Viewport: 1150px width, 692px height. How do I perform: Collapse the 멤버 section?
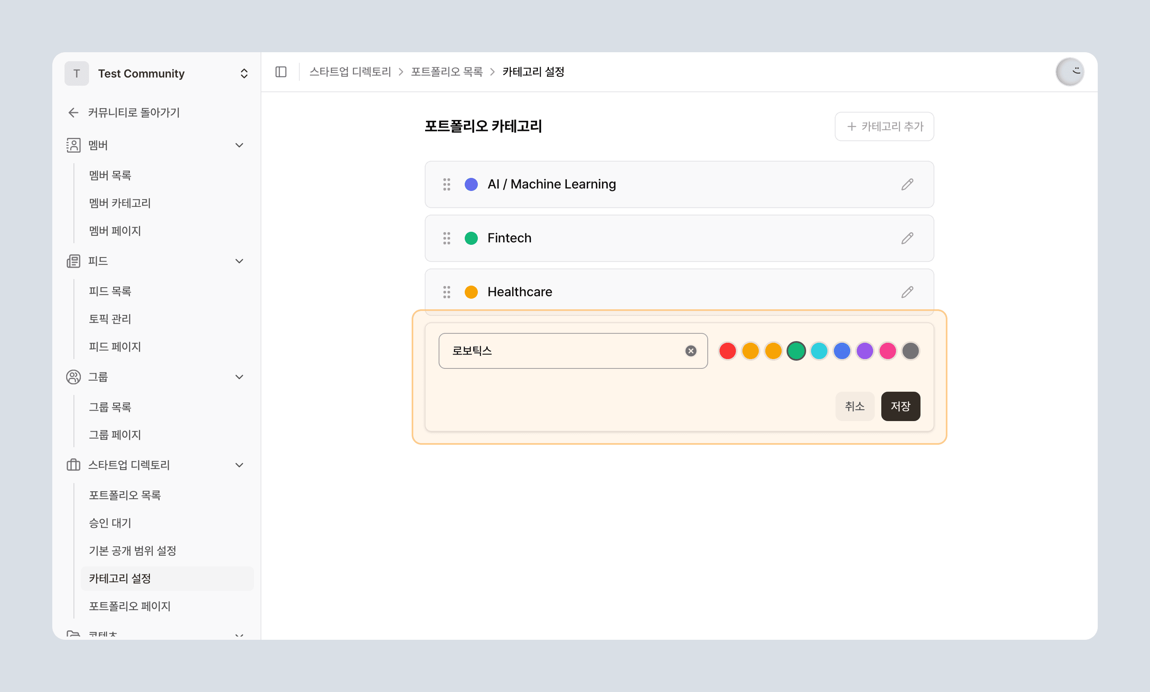239,145
